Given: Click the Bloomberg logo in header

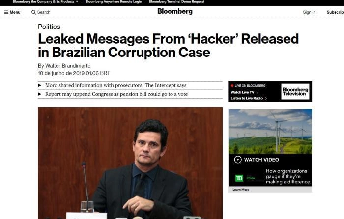Looking at the screenshot, I should click(175, 11).
